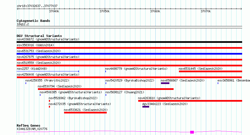The image size is (250, 135).
Task: Open KIAA1328|NM_020776 gene label
Action: pos(32,129)
